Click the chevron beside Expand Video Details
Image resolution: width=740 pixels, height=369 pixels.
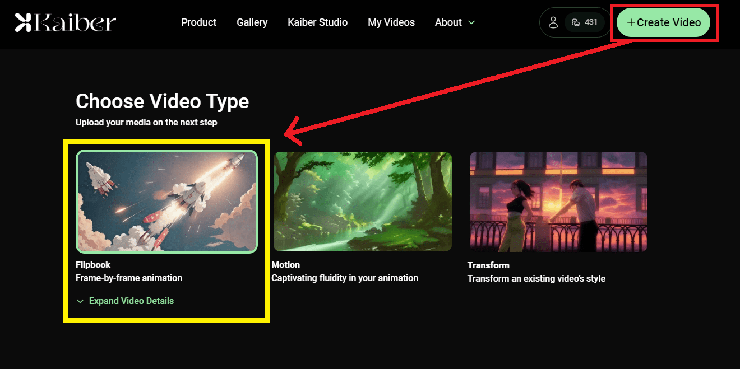[80, 301]
